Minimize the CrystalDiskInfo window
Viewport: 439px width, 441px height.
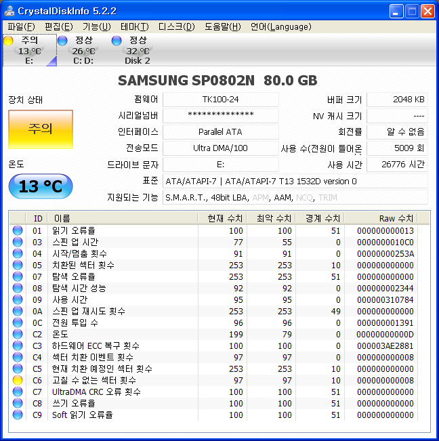coord(396,12)
